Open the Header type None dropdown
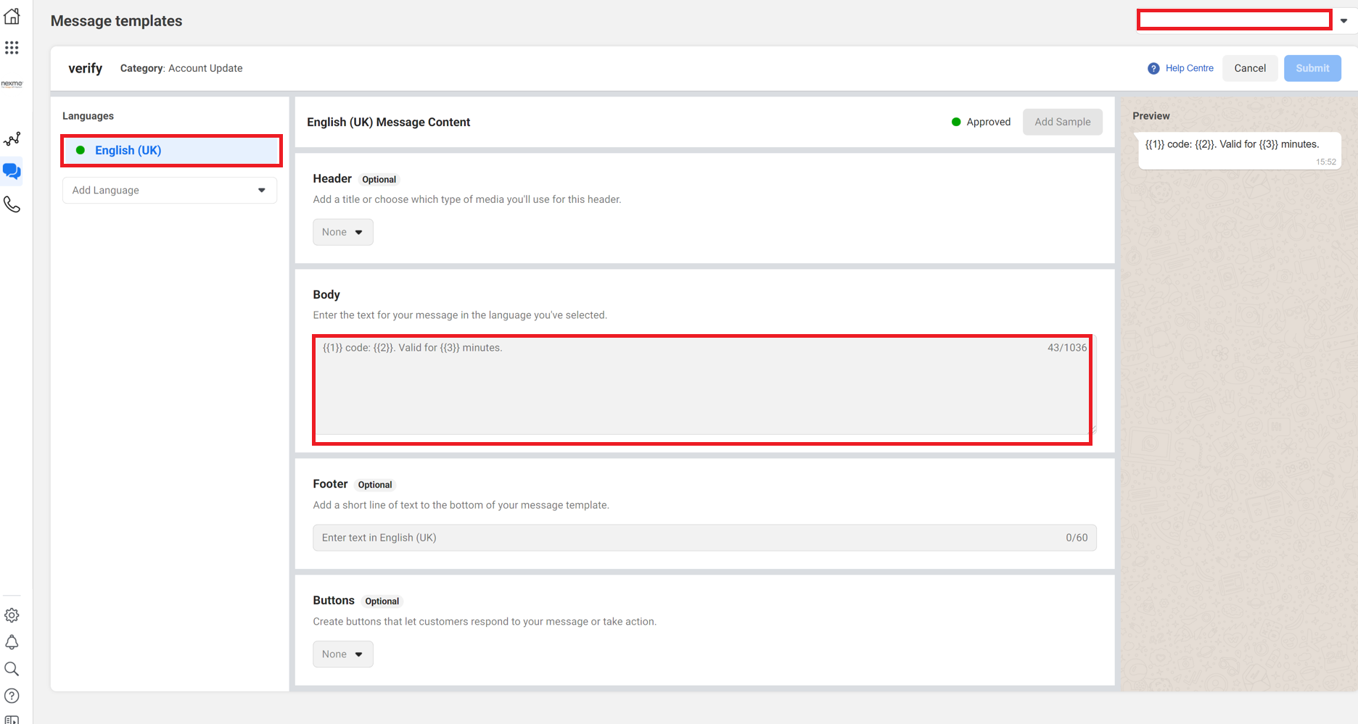 [x=342, y=233]
